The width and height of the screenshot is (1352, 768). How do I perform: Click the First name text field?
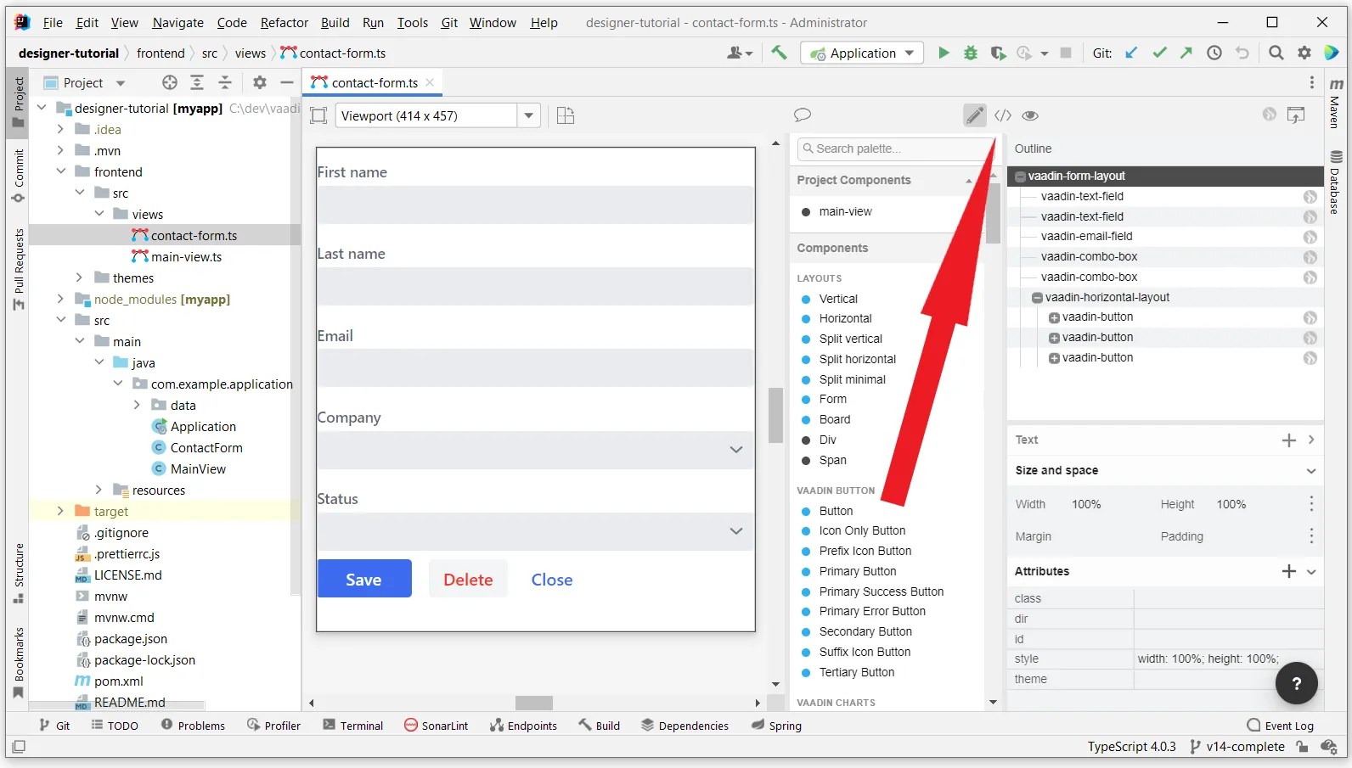(x=537, y=205)
